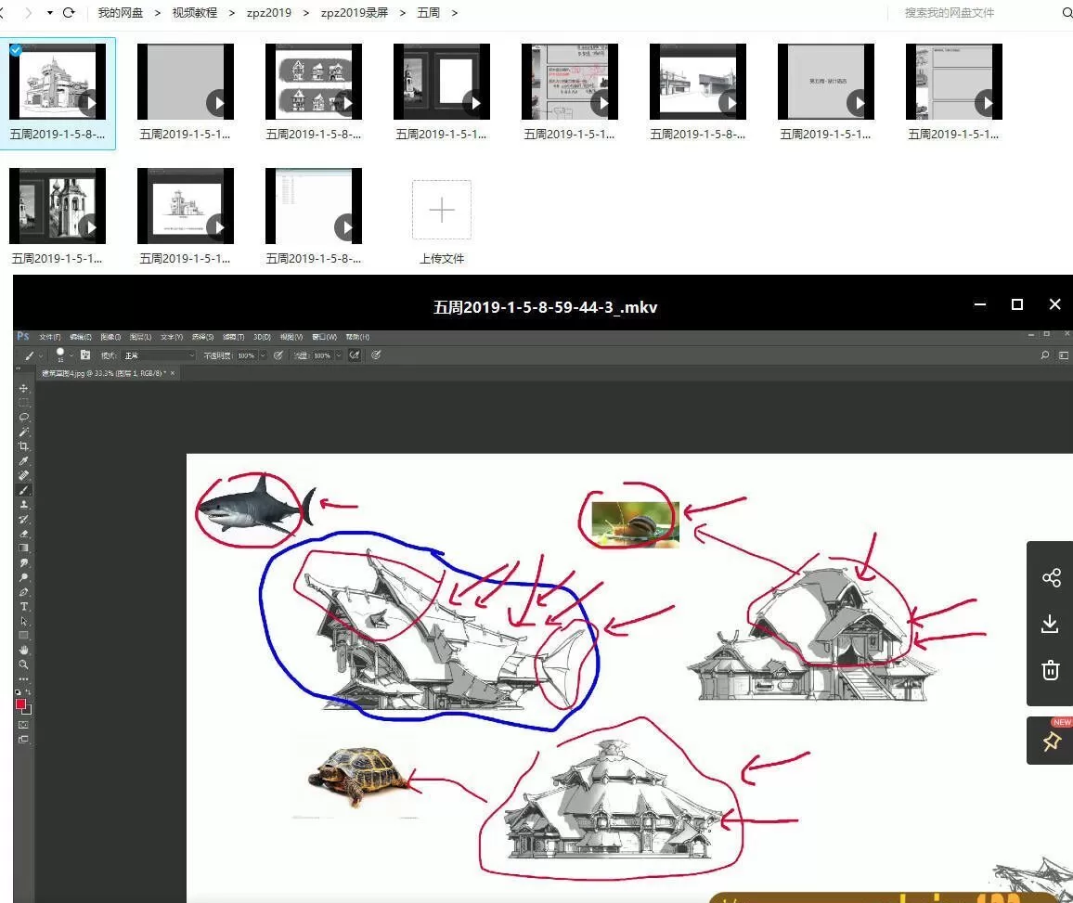
Task: Check the selected first video thumbnail's checkbox
Action: click(16, 51)
